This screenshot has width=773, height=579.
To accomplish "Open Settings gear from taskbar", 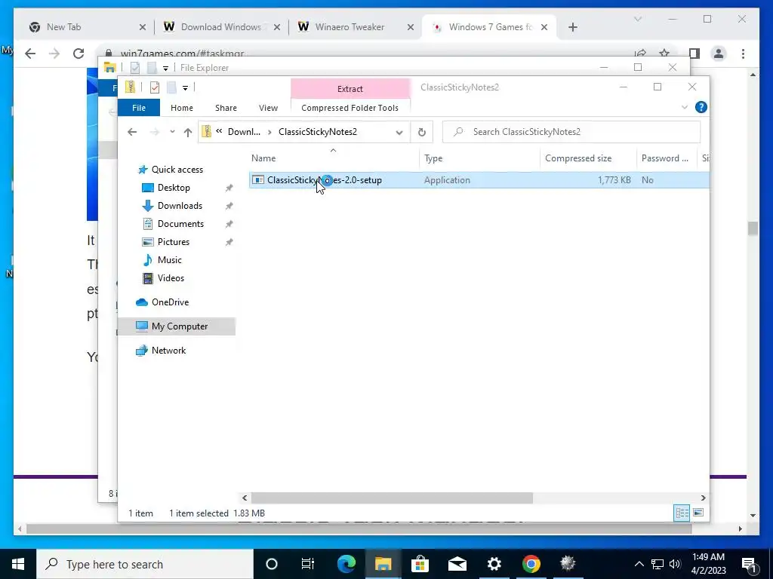I will click(494, 564).
